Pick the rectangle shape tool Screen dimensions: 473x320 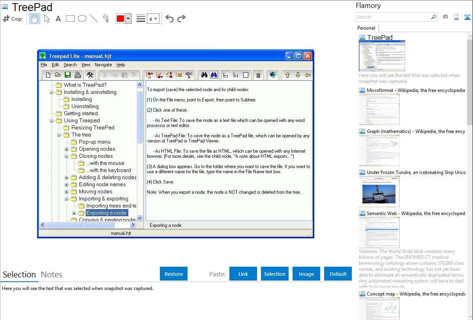tap(70, 19)
